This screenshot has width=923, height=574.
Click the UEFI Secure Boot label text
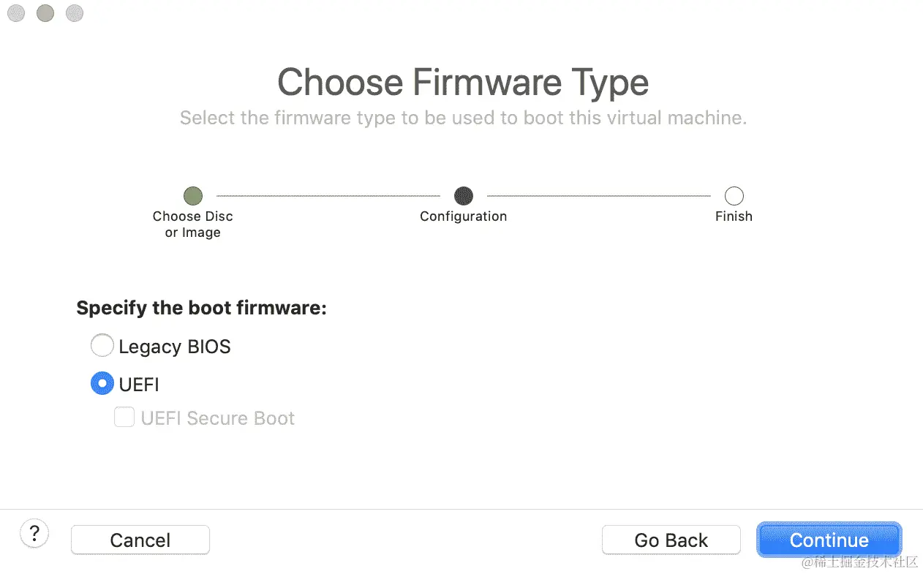217,418
